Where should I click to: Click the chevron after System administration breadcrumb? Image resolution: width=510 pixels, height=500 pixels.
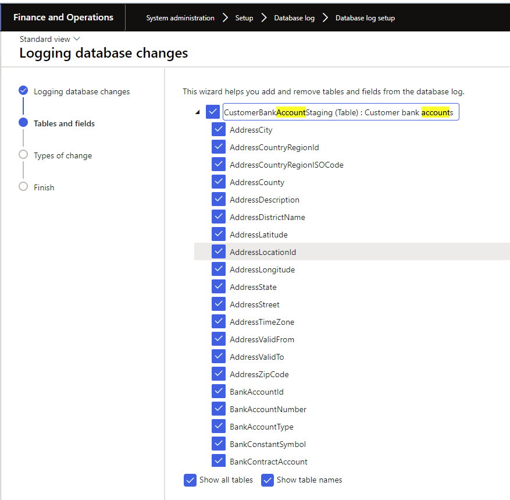click(x=225, y=18)
